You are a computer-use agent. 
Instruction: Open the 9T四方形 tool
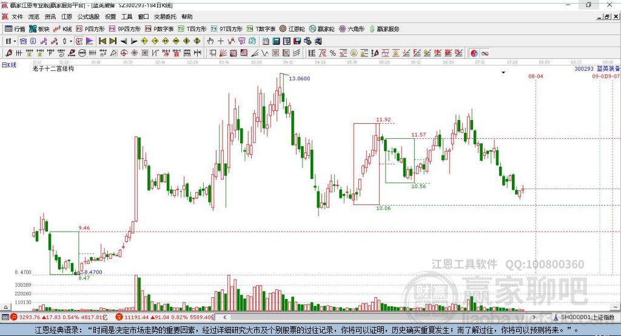pyautogui.click(x=227, y=29)
